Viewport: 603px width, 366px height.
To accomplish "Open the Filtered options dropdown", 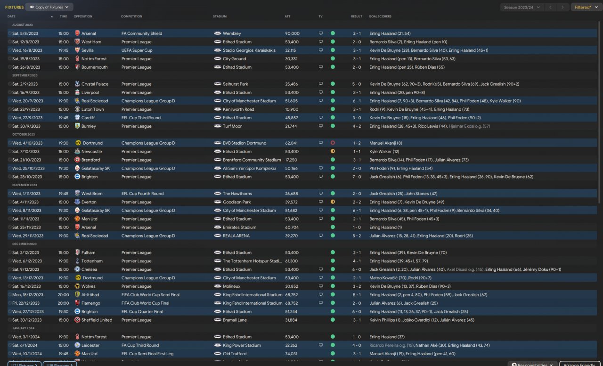I will coord(586,7).
